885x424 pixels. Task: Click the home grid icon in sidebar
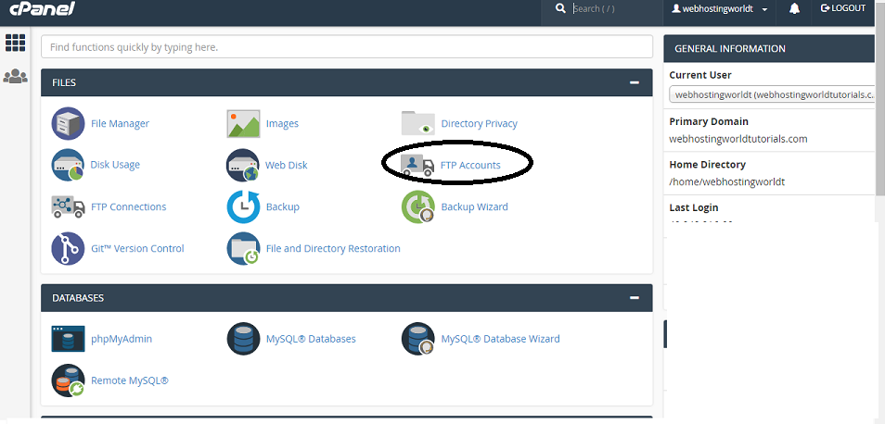point(15,43)
